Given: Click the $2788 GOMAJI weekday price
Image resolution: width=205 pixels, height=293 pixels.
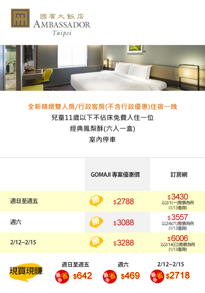Looking at the screenshot, I should pyautogui.click(x=124, y=202).
